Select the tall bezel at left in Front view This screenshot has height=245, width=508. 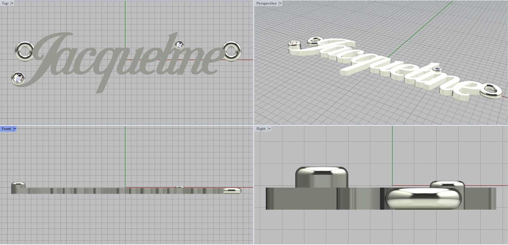coord(18,187)
